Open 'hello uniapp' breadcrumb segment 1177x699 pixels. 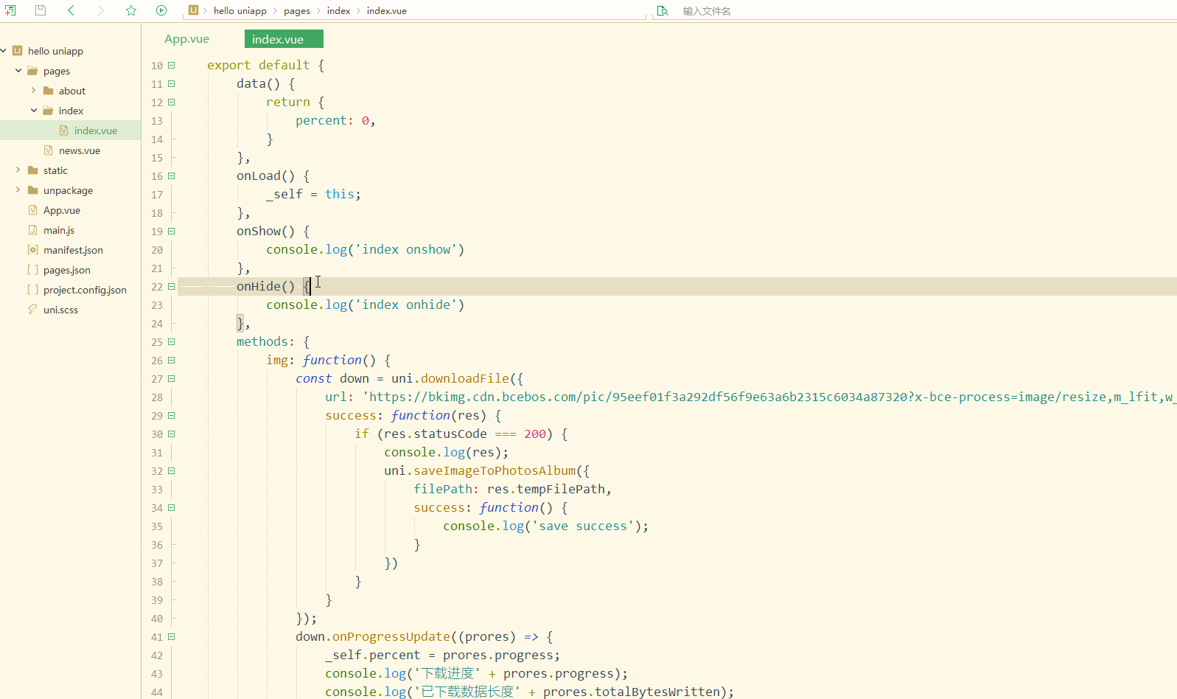[240, 11]
